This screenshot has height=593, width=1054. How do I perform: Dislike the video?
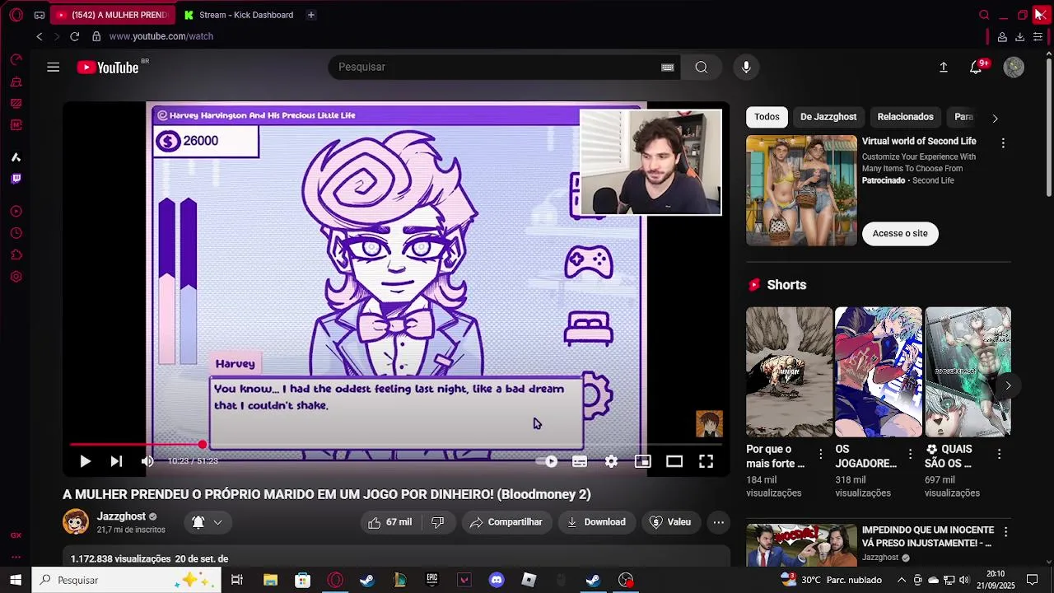438,522
